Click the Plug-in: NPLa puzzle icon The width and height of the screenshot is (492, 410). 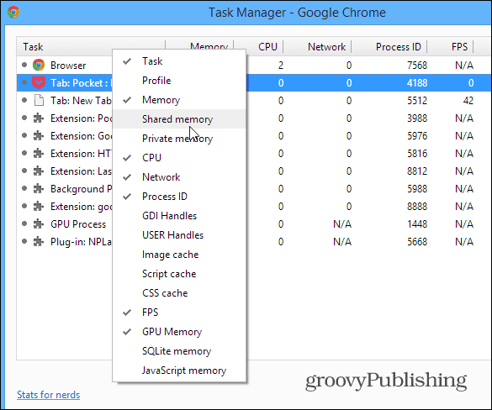pos(39,242)
